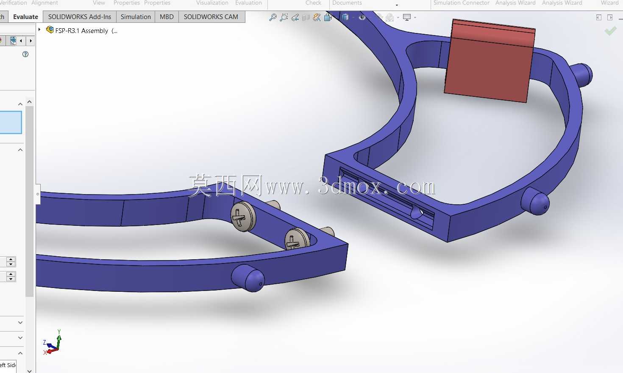Click the Zoom to Fit magnifier icon
Screen dimensions: 623x373
tap(273, 17)
